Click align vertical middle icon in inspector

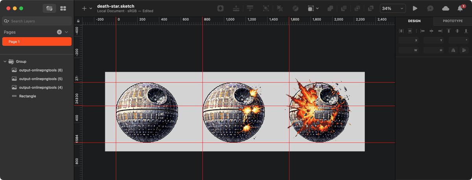457,31
